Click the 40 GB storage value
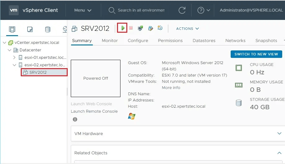This screenshot has height=164, width=285. (x=260, y=107)
